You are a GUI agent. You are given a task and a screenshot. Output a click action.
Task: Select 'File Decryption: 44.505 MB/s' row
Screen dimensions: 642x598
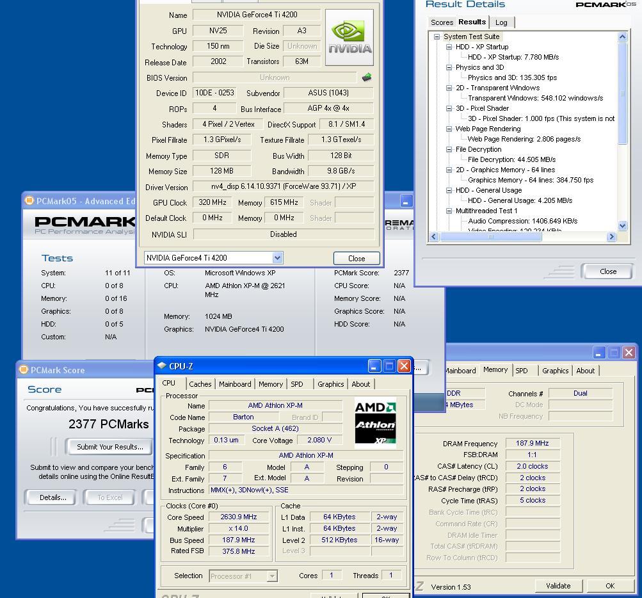[x=512, y=159]
